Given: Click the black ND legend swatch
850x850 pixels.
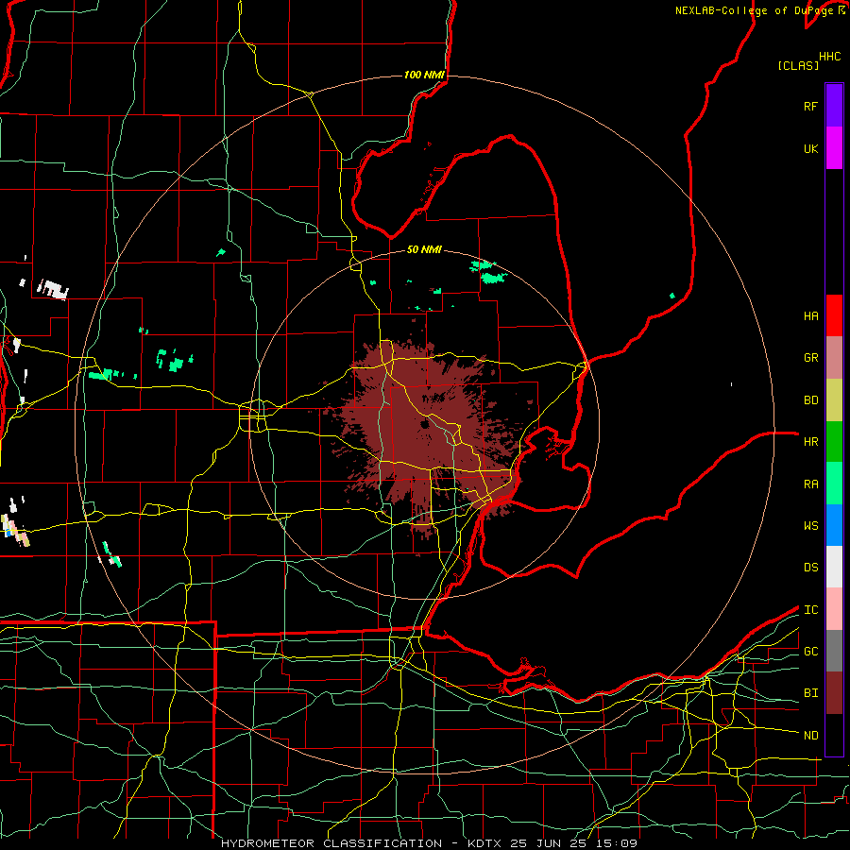Looking at the screenshot, I should 834,735.
